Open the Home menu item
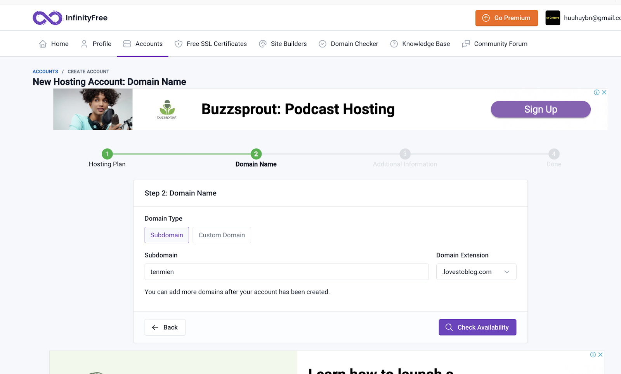621x374 pixels. [54, 44]
